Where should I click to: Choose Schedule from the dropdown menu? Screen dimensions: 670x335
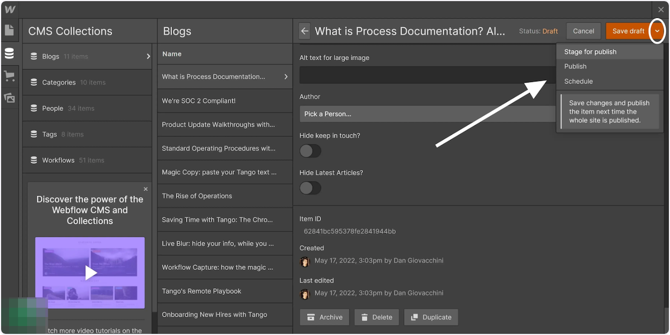(610, 81)
